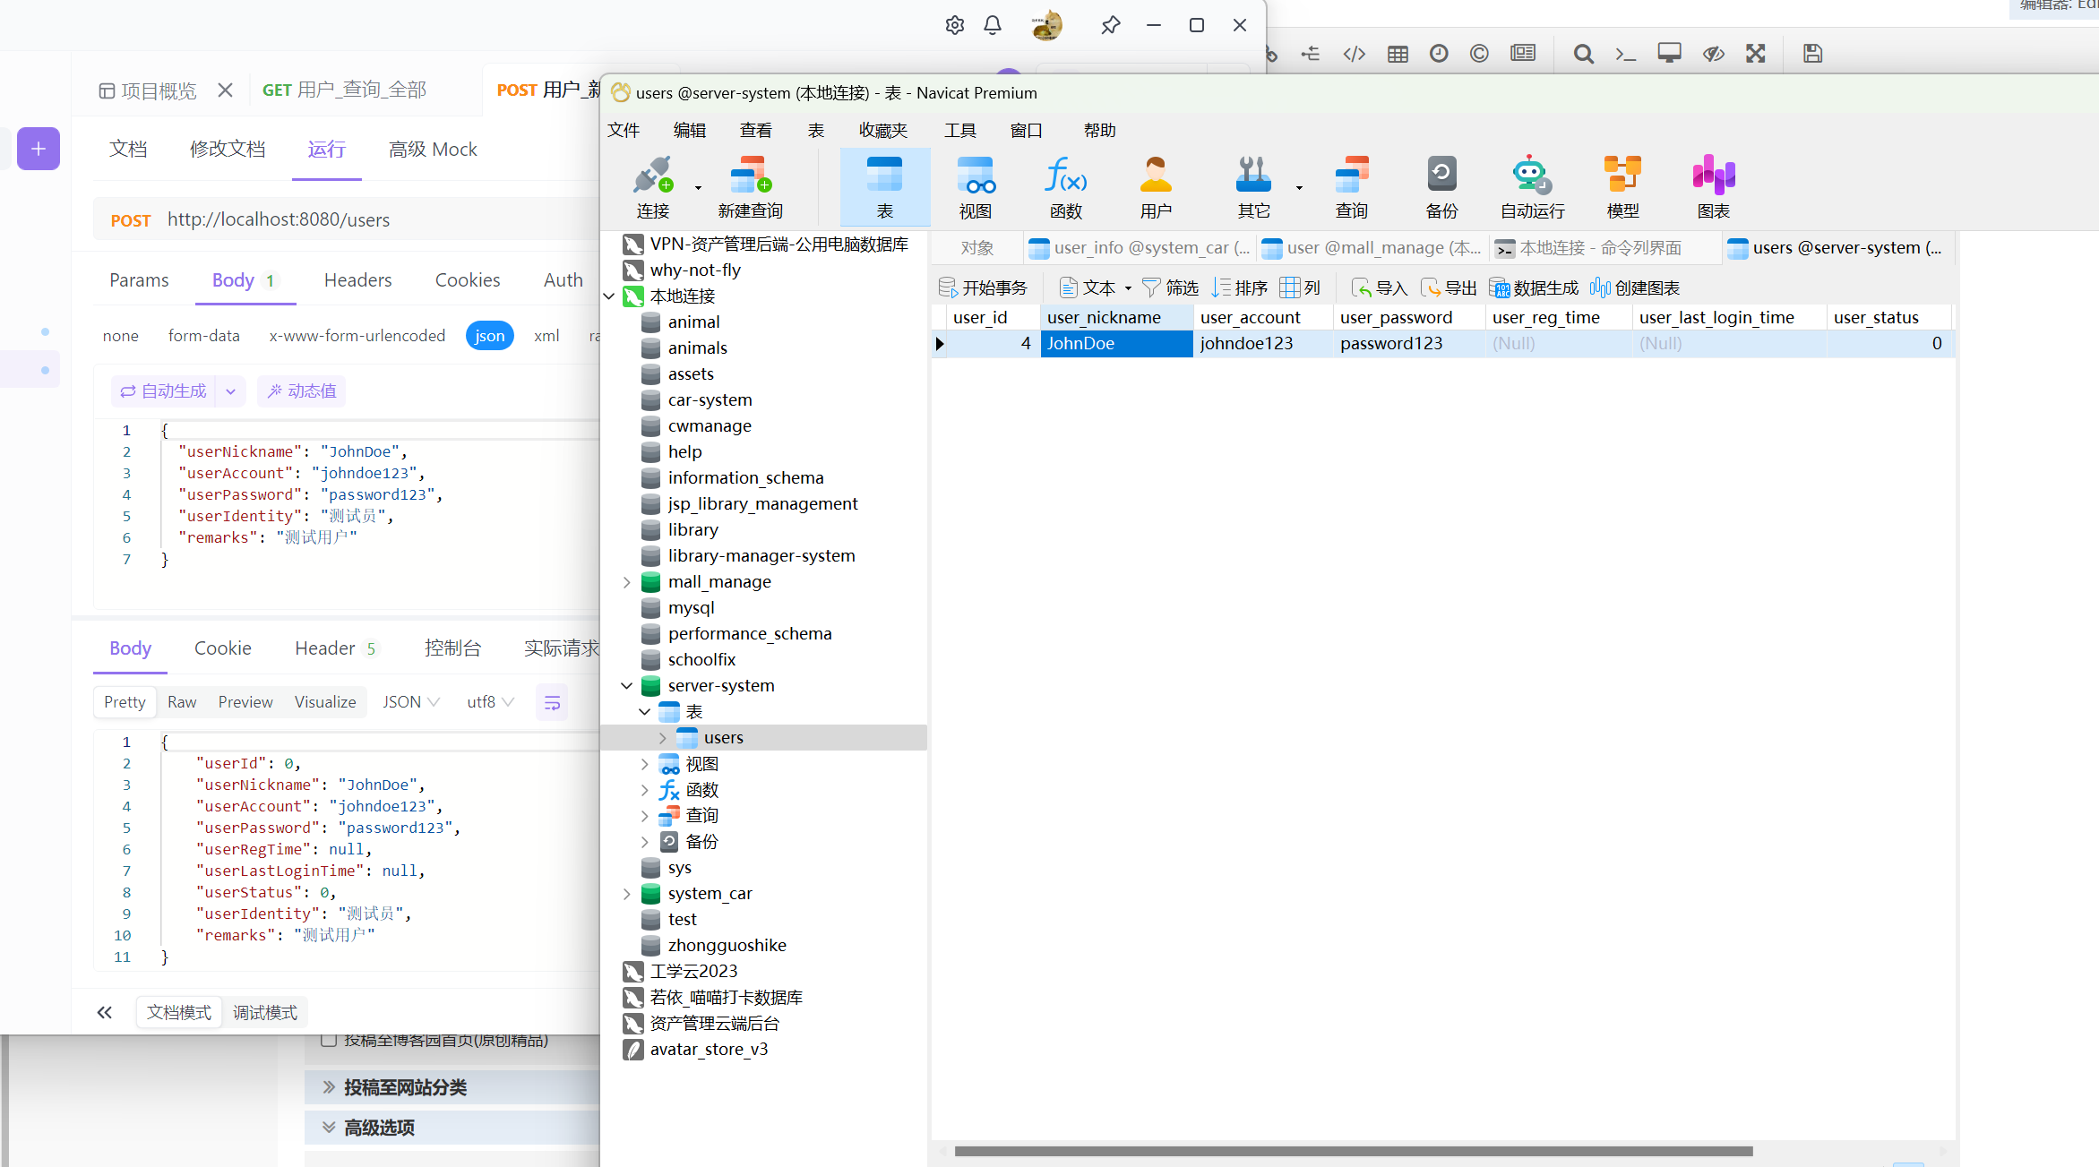Click the 自动生成 auto-generate button
Viewport: 2099px width, 1167px height.
(x=164, y=391)
